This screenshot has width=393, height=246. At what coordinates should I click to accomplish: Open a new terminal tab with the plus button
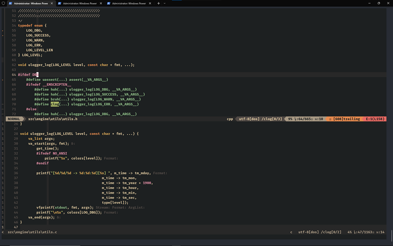[x=158, y=4]
